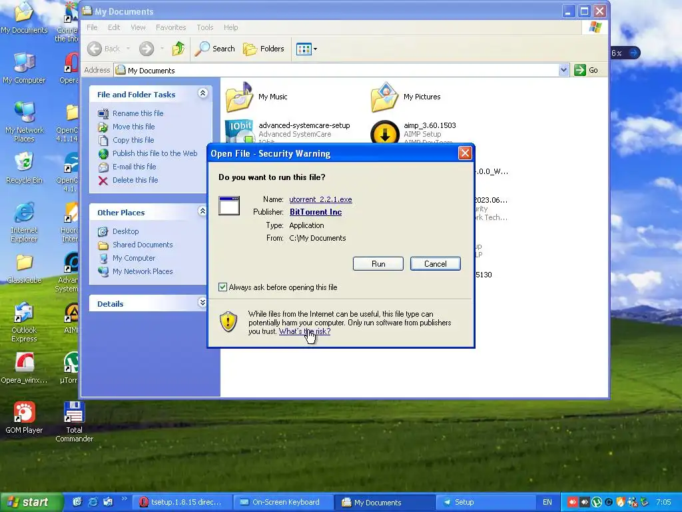Click E-mail this file task
The width and height of the screenshot is (682, 512).
point(134,167)
